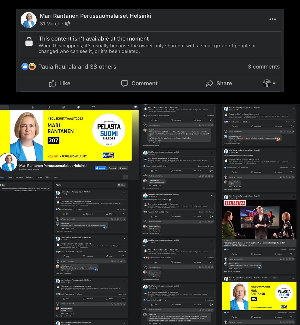
Task: Like the 1 April post
Action: [66, 214]
